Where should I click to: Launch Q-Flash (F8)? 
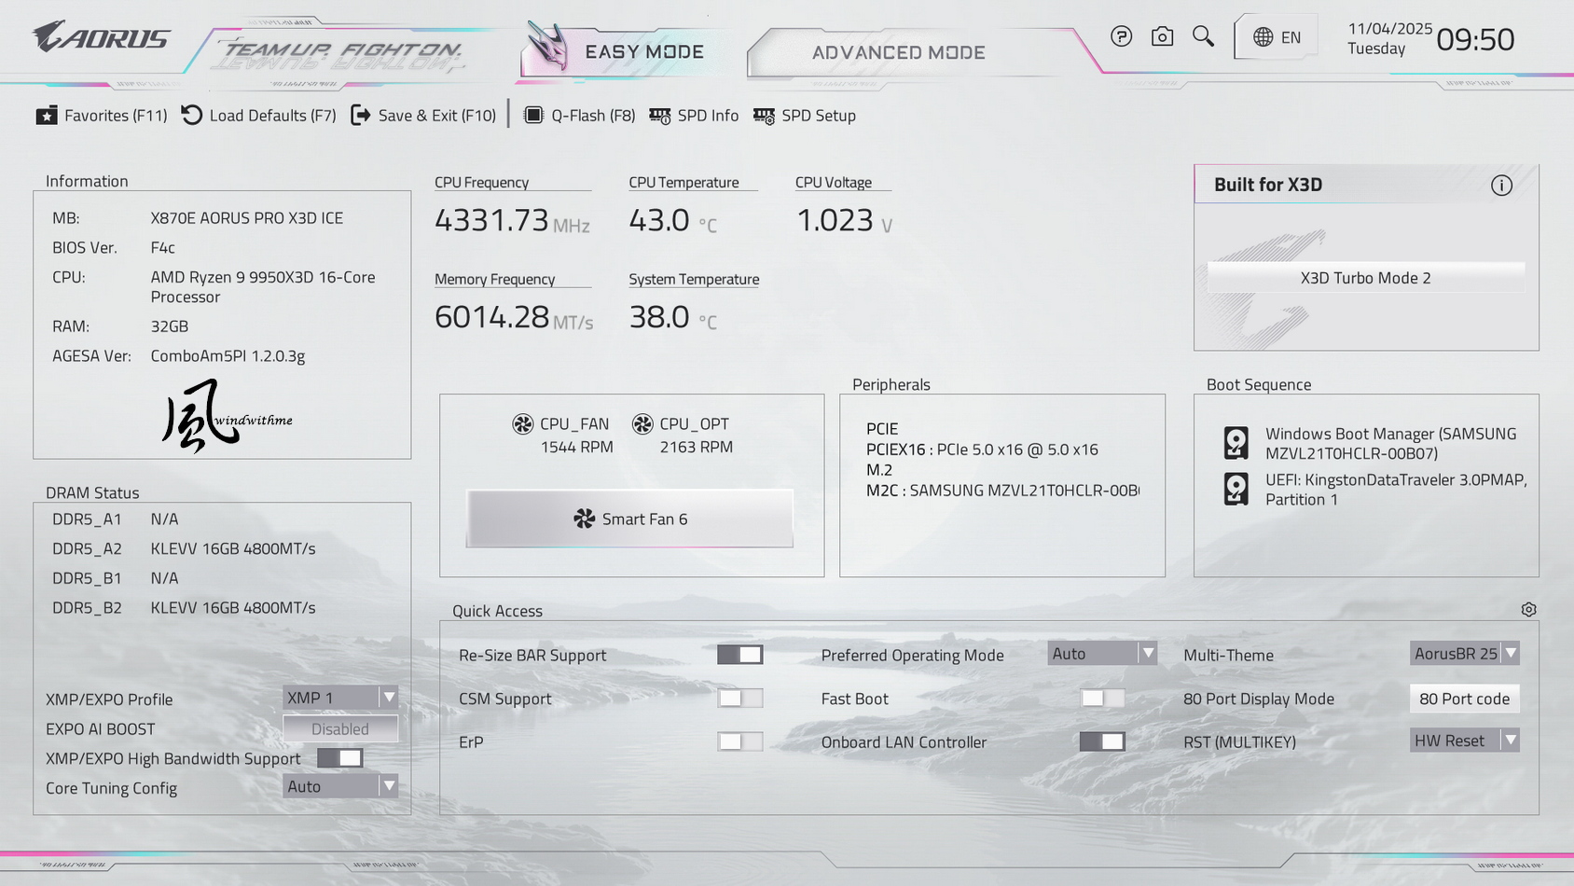[x=579, y=116]
